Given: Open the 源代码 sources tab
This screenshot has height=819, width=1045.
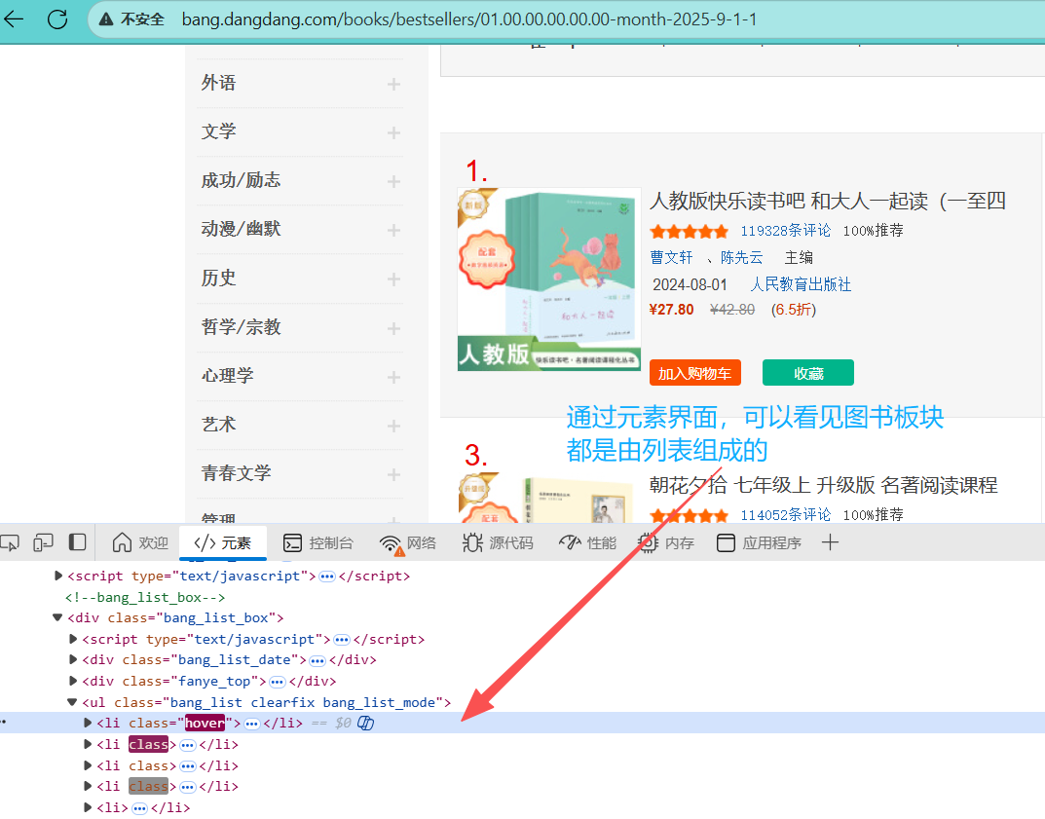Looking at the screenshot, I should [x=498, y=543].
